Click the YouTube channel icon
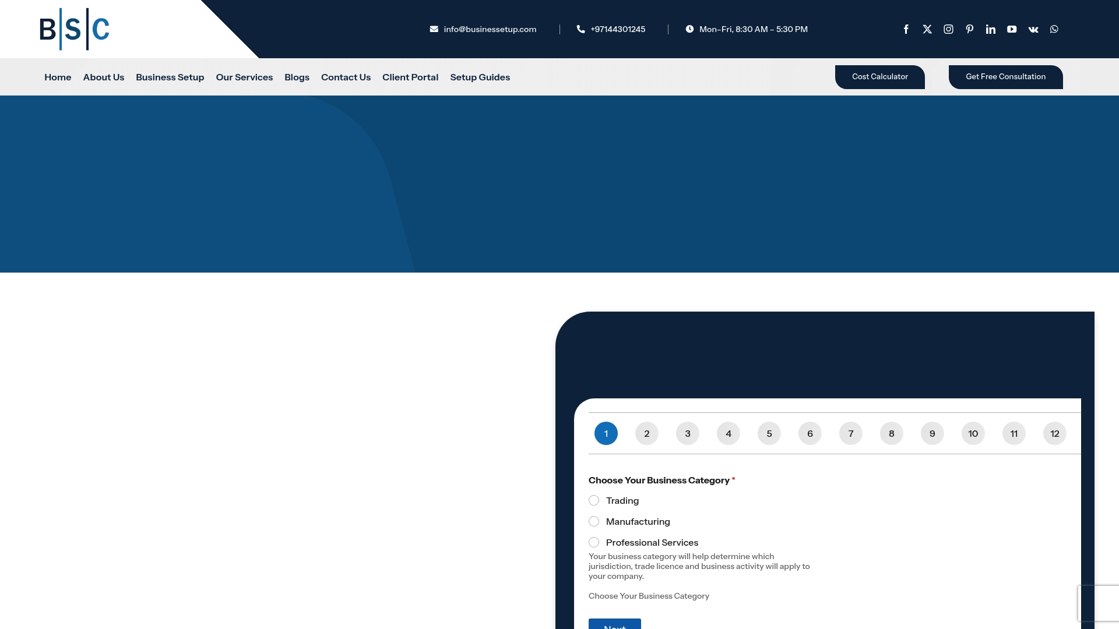Screen dimensions: 1119x629 (x=1012, y=29)
